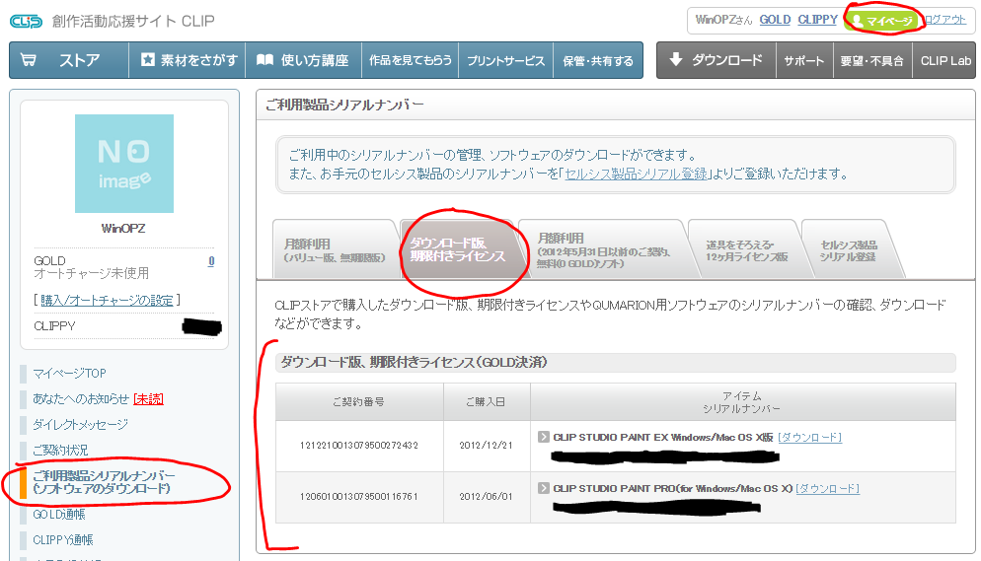Expand the CLIP STUDIO PAINT EX arrow icon
981x561 pixels.
(544, 437)
